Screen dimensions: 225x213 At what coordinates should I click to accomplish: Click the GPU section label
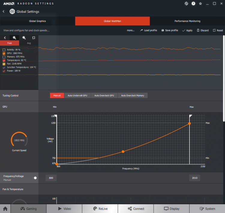click(5, 107)
